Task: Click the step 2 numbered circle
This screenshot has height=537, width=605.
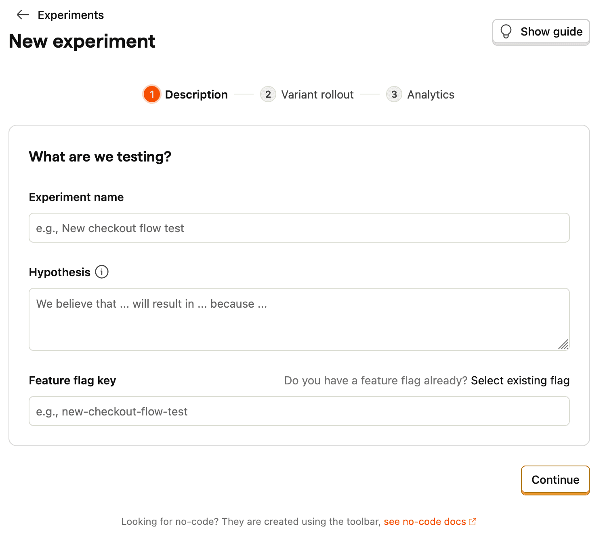Action: [268, 94]
